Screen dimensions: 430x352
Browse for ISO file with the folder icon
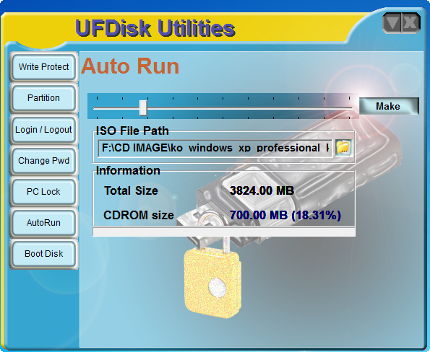343,148
